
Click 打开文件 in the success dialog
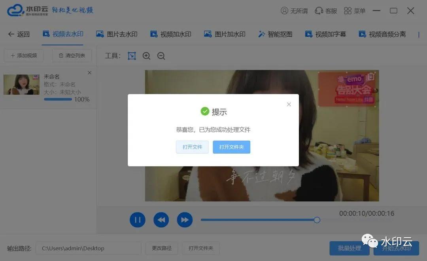coord(192,146)
